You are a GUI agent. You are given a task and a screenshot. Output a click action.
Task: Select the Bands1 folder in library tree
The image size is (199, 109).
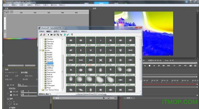point(50,53)
